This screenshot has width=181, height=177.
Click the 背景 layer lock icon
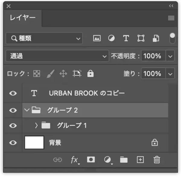155,143
